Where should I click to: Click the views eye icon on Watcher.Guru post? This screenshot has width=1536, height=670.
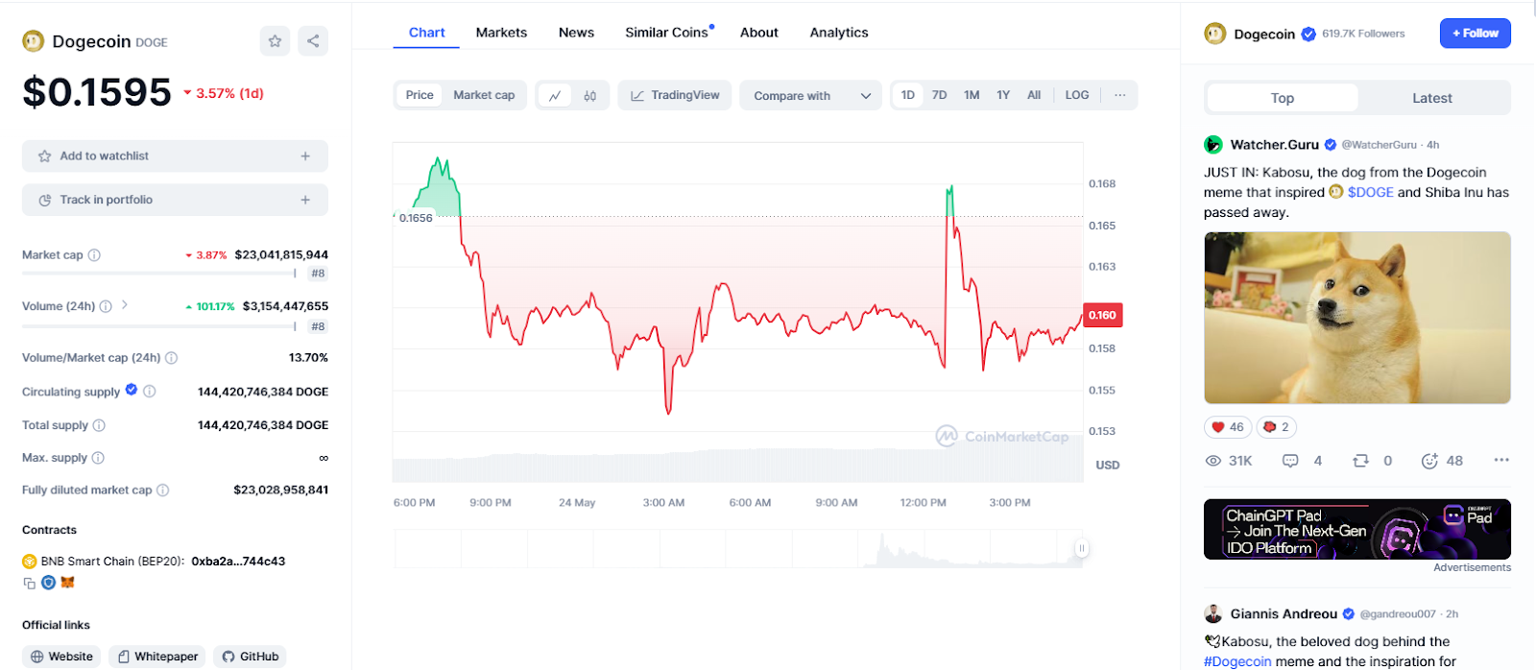pyautogui.click(x=1213, y=461)
